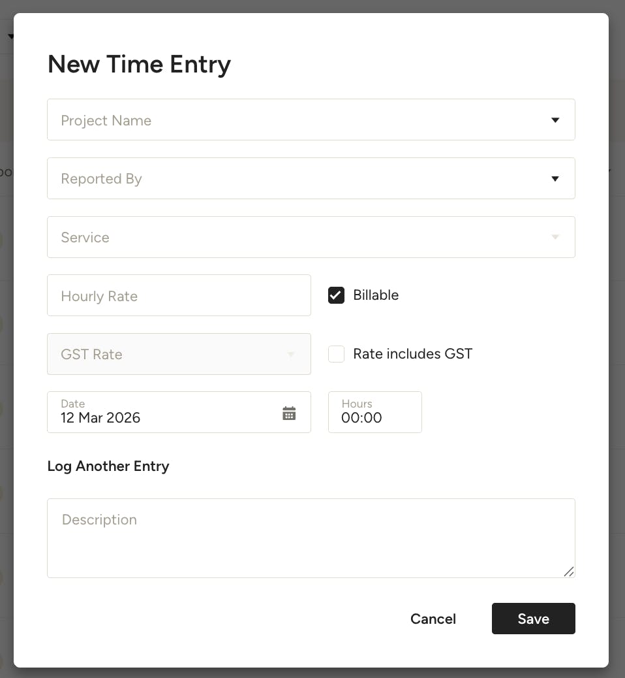Image resolution: width=625 pixels, height=678 pixels.
Task: Click the Service dropdown arrow
Action: coord(555,237)
